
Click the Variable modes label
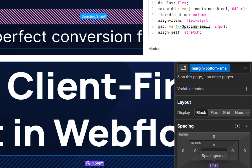pos(191,89)
